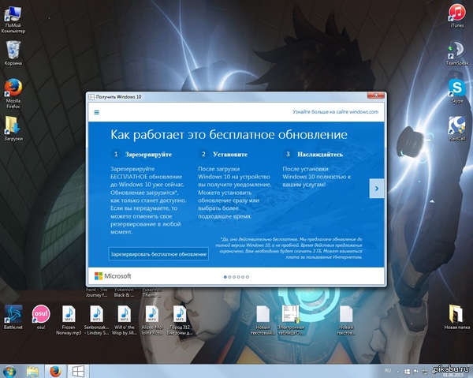
Task: Open Узнайте больше на сайте windows.com link
Action: tap(336, 112)
